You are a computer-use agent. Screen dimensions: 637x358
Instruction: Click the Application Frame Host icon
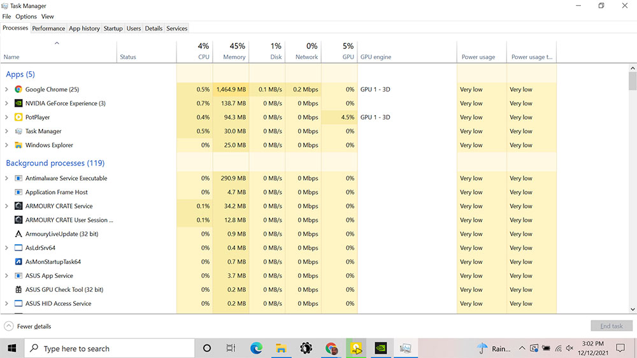18,192
